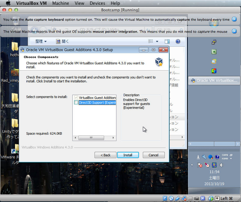The height and width of the screenshot is (202, 241).
Task: Open the Devices menu
Action: point(97,3)
